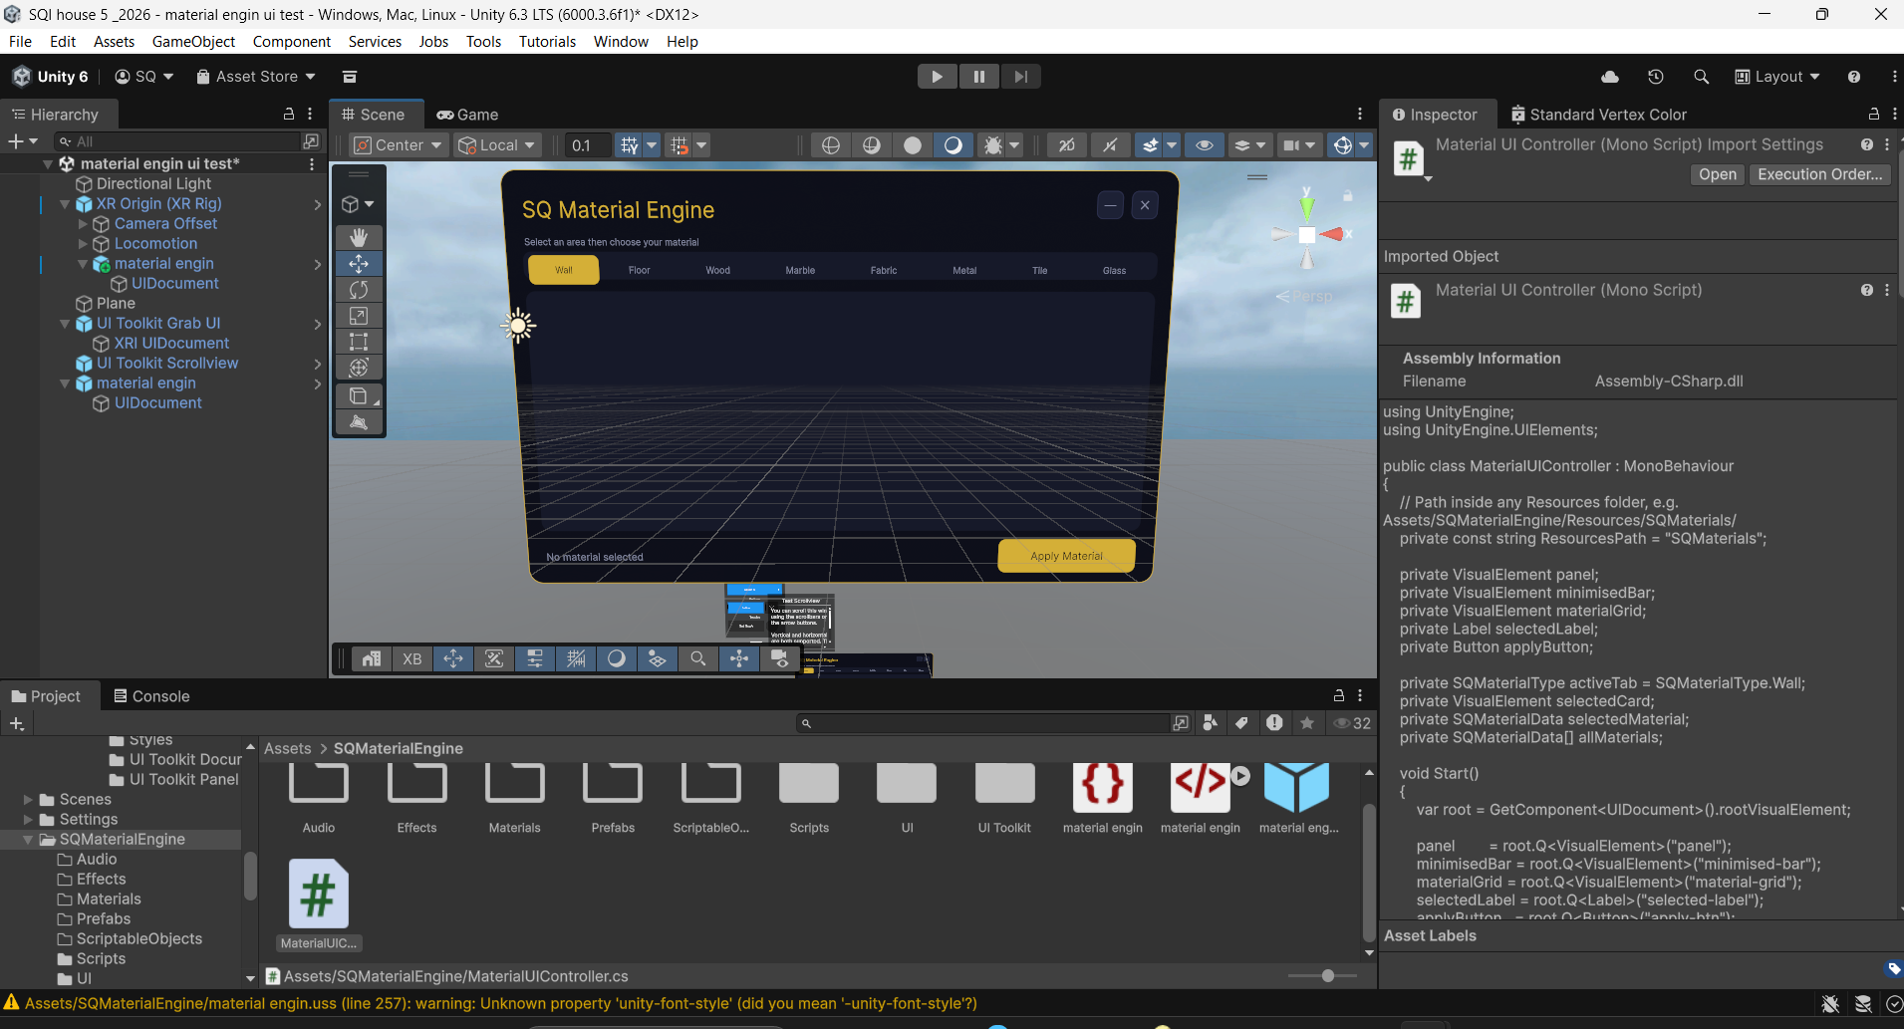The height and width of the screenshot is (1029, 1904).
Task: Select the MaterialUIC script asset thumbnail
Action: click(319, 894)
